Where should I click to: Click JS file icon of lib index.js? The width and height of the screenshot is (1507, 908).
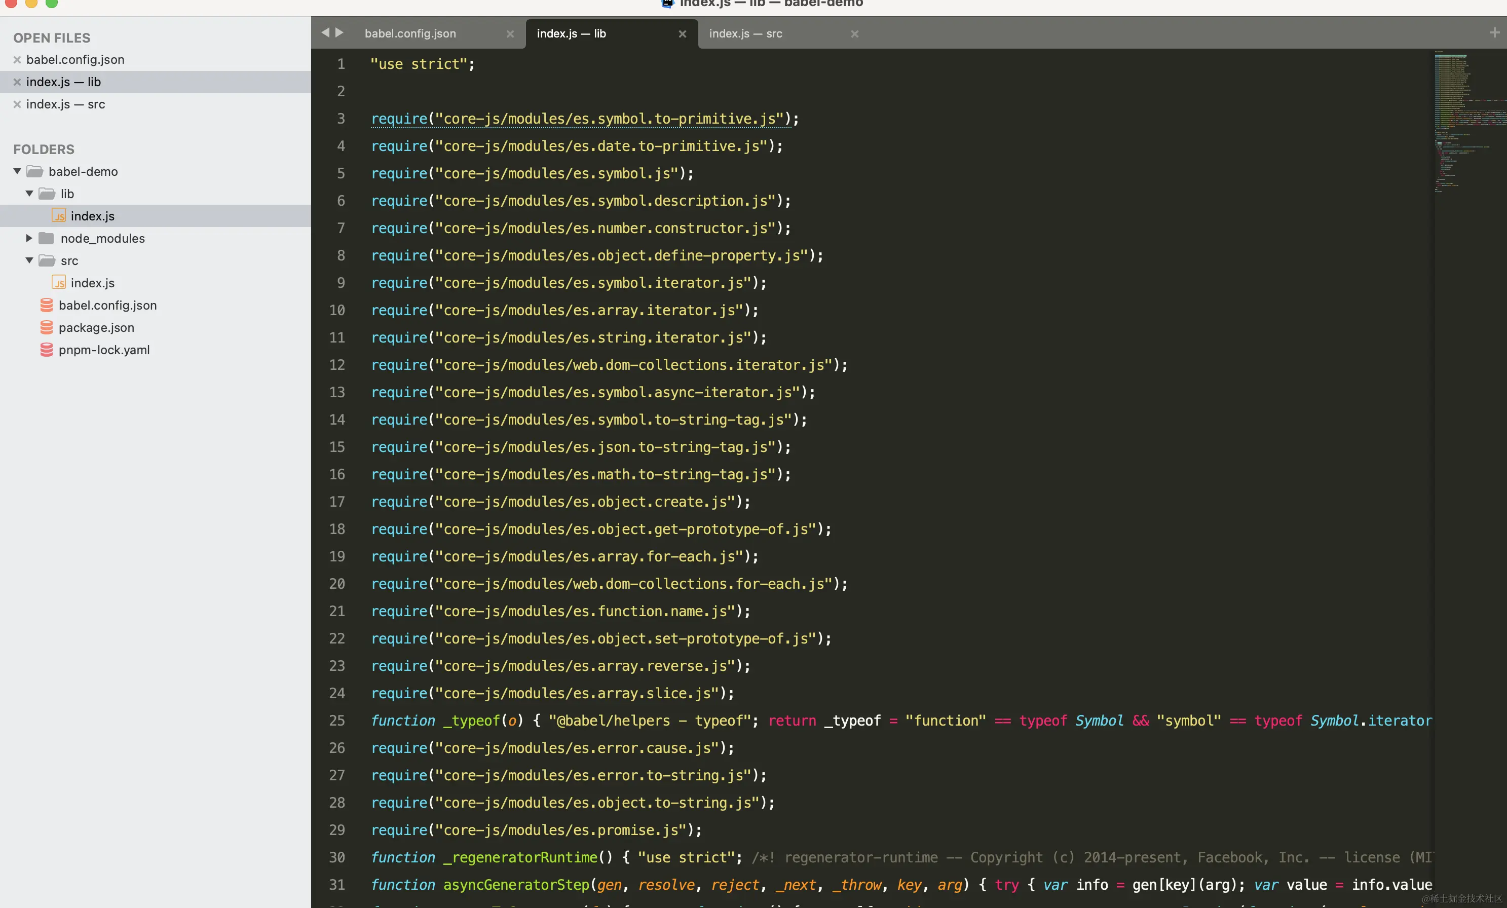click(59, 216)
